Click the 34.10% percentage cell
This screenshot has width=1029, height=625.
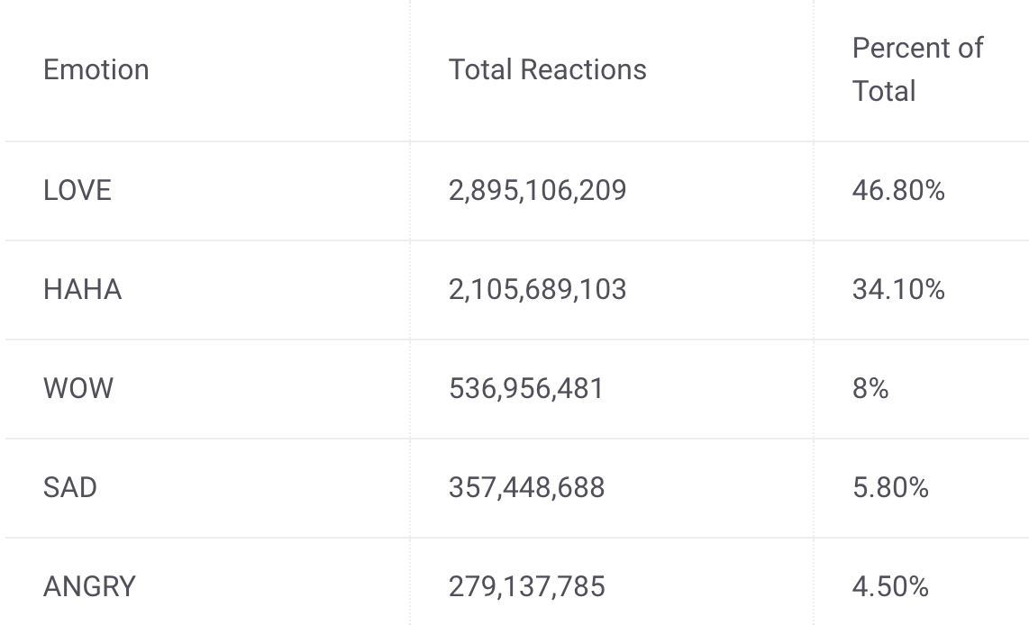898,290
